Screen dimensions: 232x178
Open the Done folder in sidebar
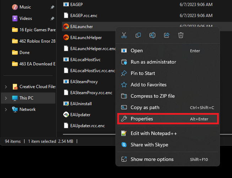coord(21,52)
